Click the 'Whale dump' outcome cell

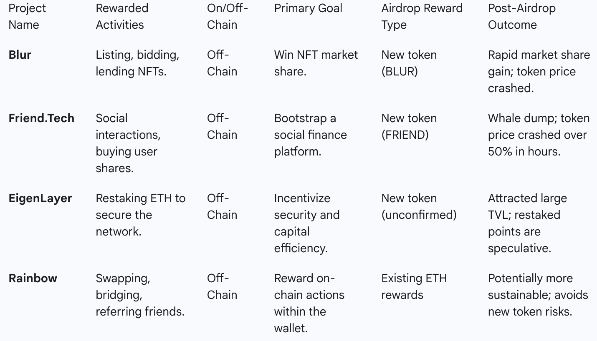point(539,135)
